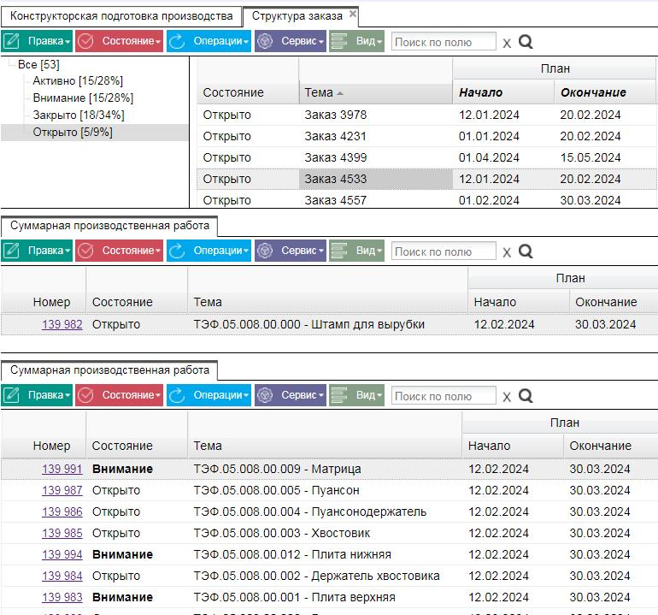Switch to the Конструкторская подготовка производства tab

121,16
